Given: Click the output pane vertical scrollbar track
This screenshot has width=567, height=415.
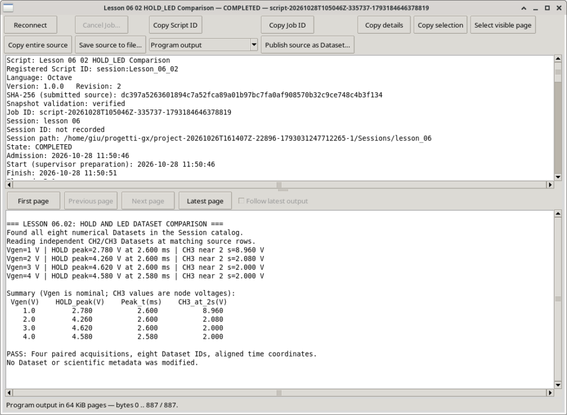Looking at the screenshot, I should [558, 299].
